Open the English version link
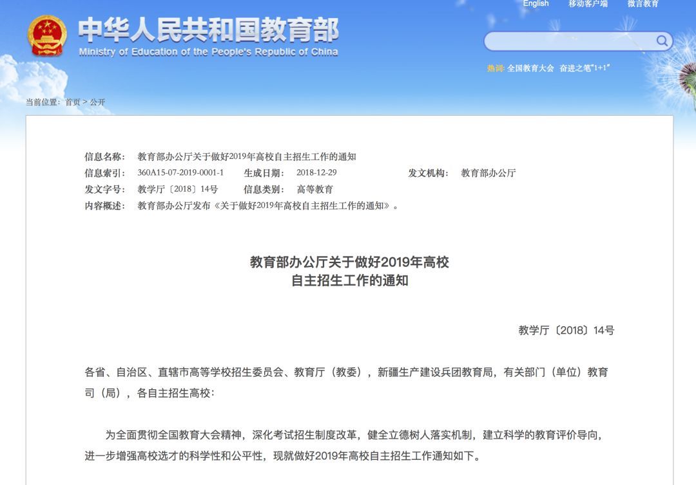The height and width of the screenshot is (485, 696). tap(536, 4)
